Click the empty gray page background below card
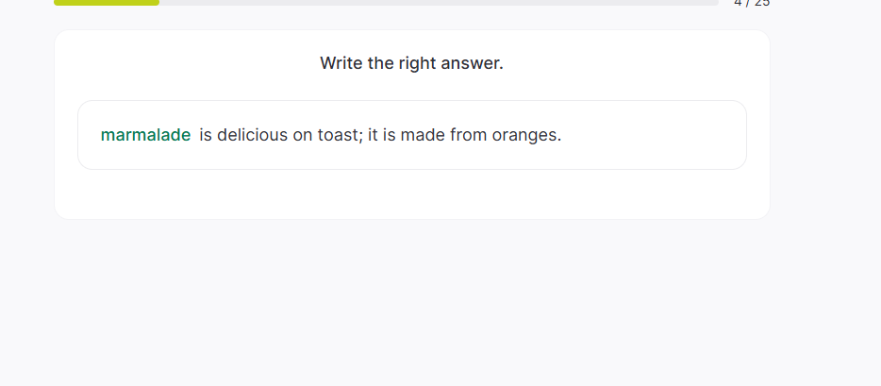Screen dimensions: 881x386 click(411, 302)
